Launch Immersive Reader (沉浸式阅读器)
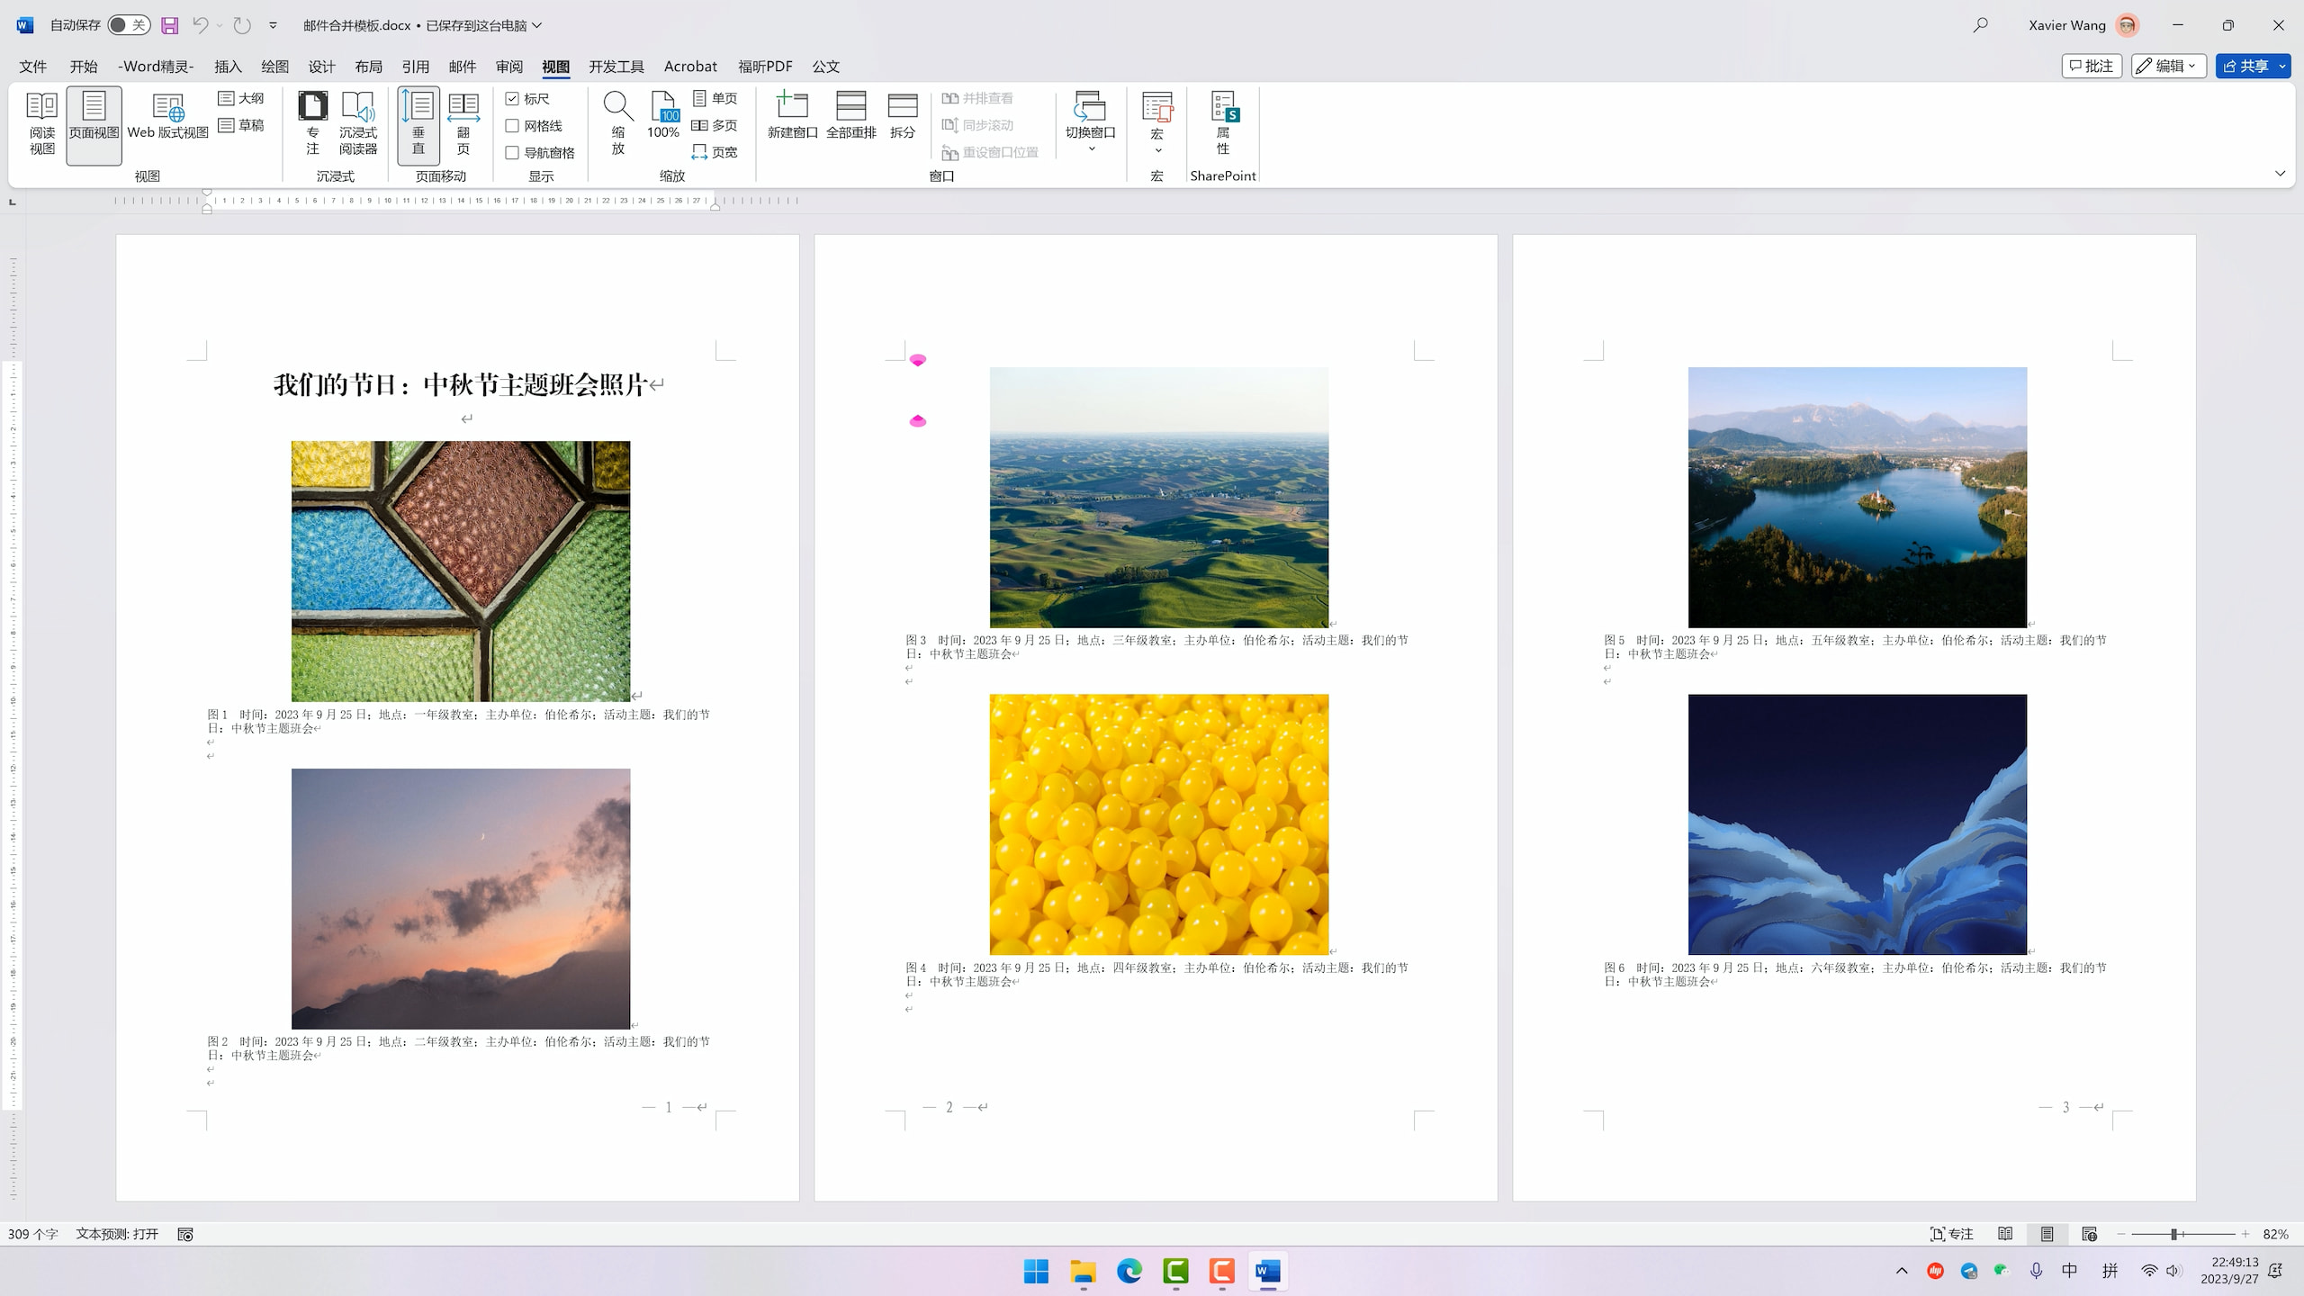The image size is (2304, 1296). [x=358, y=124]
